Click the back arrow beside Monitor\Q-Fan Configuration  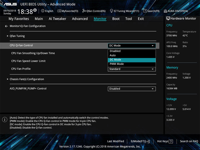pos(6,26)
